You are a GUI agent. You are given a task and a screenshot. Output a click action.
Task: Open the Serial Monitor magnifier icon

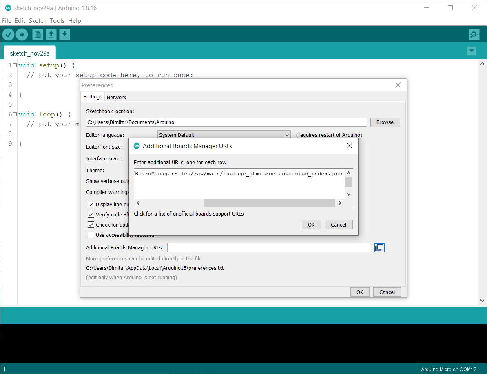coord(474,35)
